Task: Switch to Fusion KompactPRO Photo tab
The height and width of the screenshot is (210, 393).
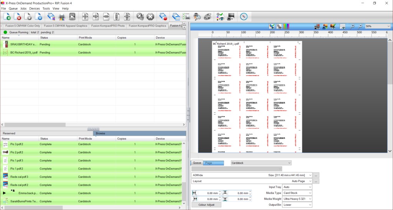Action: click(x=108, y=26)
